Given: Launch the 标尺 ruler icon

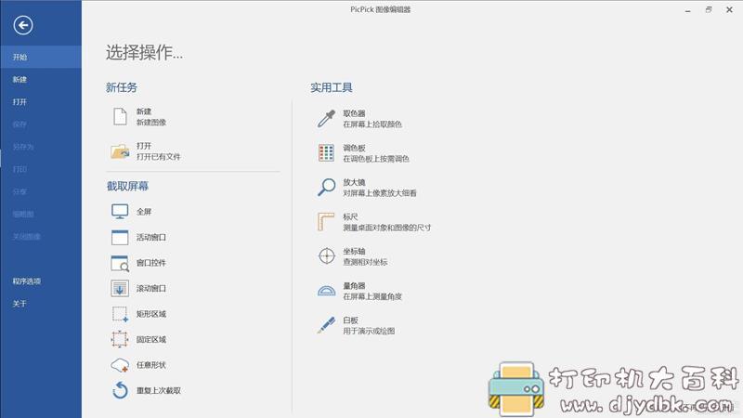Looking at the screenshot, I should pyautogui.click(x=326, y=222).
